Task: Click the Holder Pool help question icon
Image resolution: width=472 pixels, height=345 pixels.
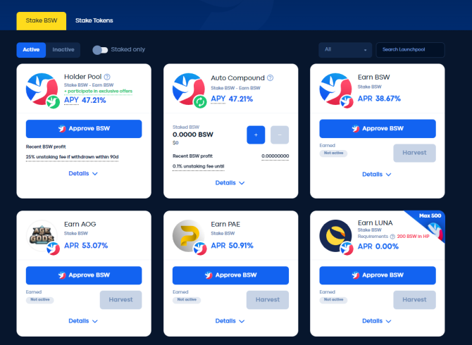Action: [x=107, y=77]
